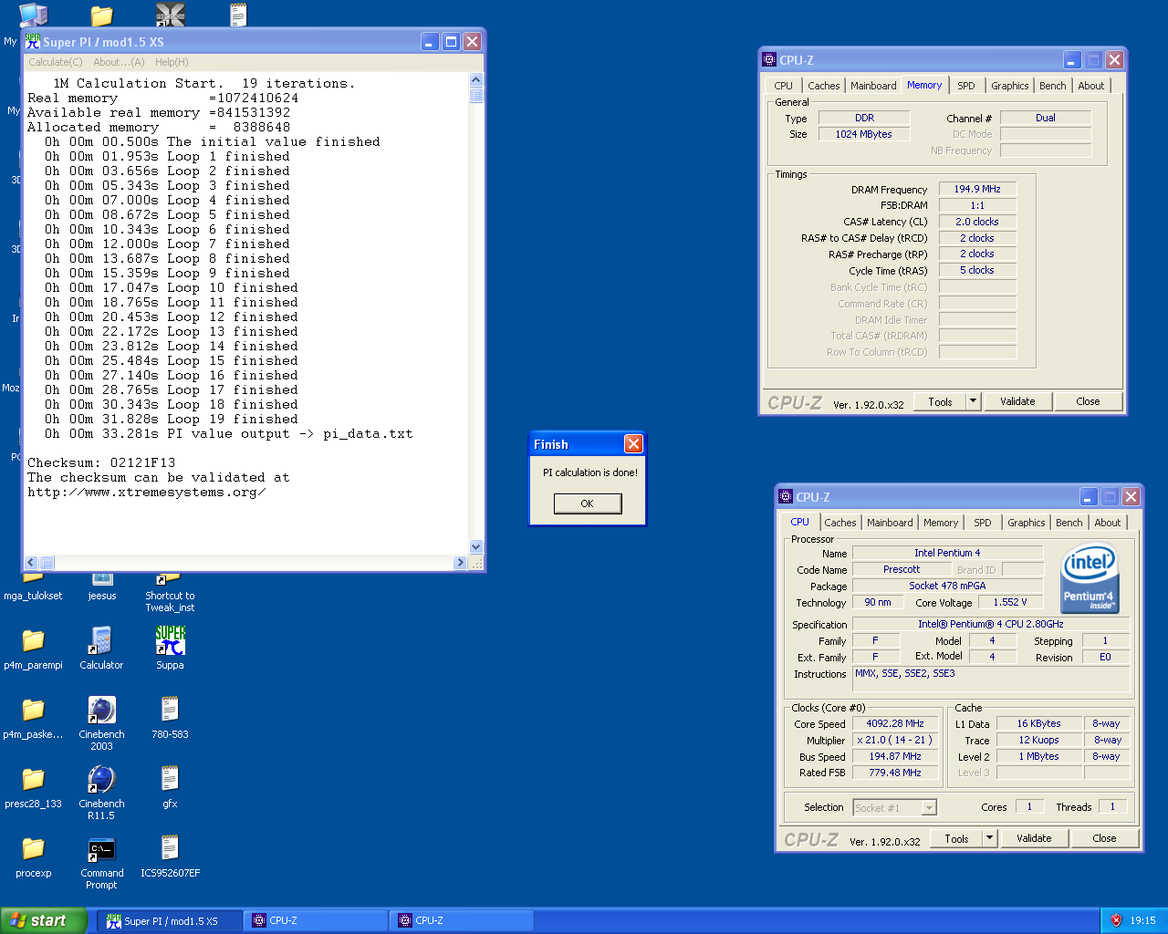Screen dimensions: 1168x934
Task: Expand Tools dropdown arrow in bottom CPU-Z
Action: [x=989, y=838]
